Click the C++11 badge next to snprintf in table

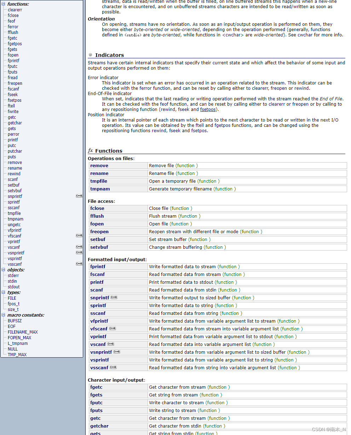coord(114,297)
